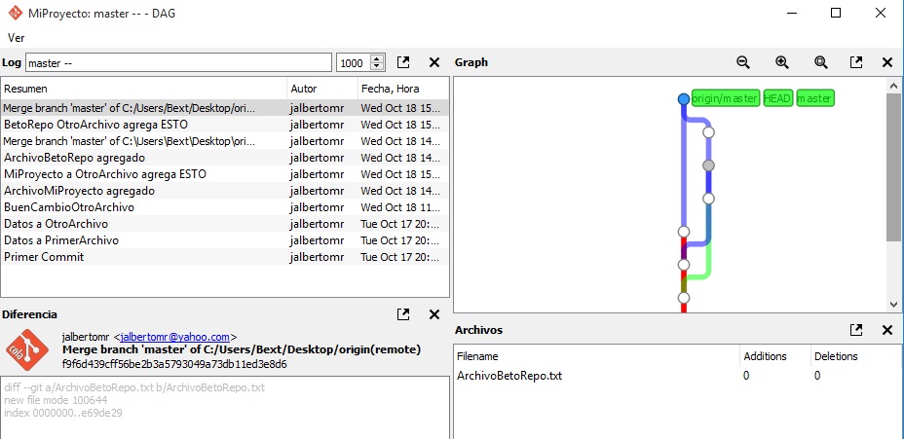904x439 pixels.
Task: Close the Diferencia panel
Action: pos(434,314)
